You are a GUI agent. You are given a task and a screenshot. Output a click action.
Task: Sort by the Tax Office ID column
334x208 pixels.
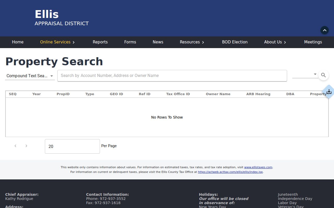click(x=178, y=94)
